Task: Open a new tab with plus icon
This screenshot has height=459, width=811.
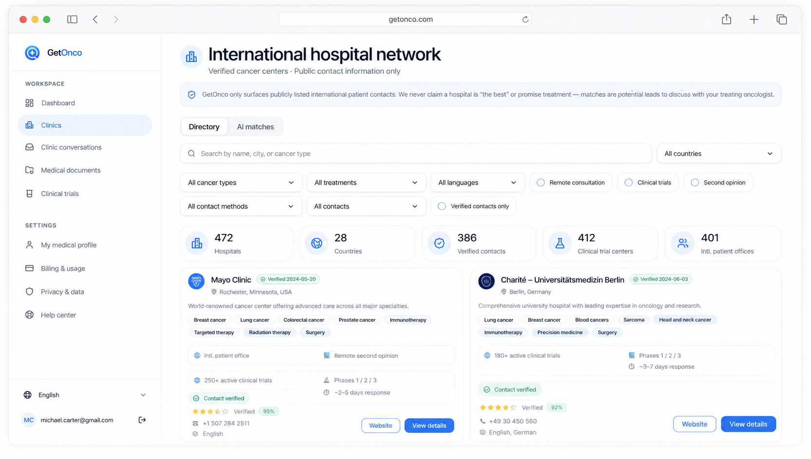Action: pyautogui.click(x=754, y=19)
